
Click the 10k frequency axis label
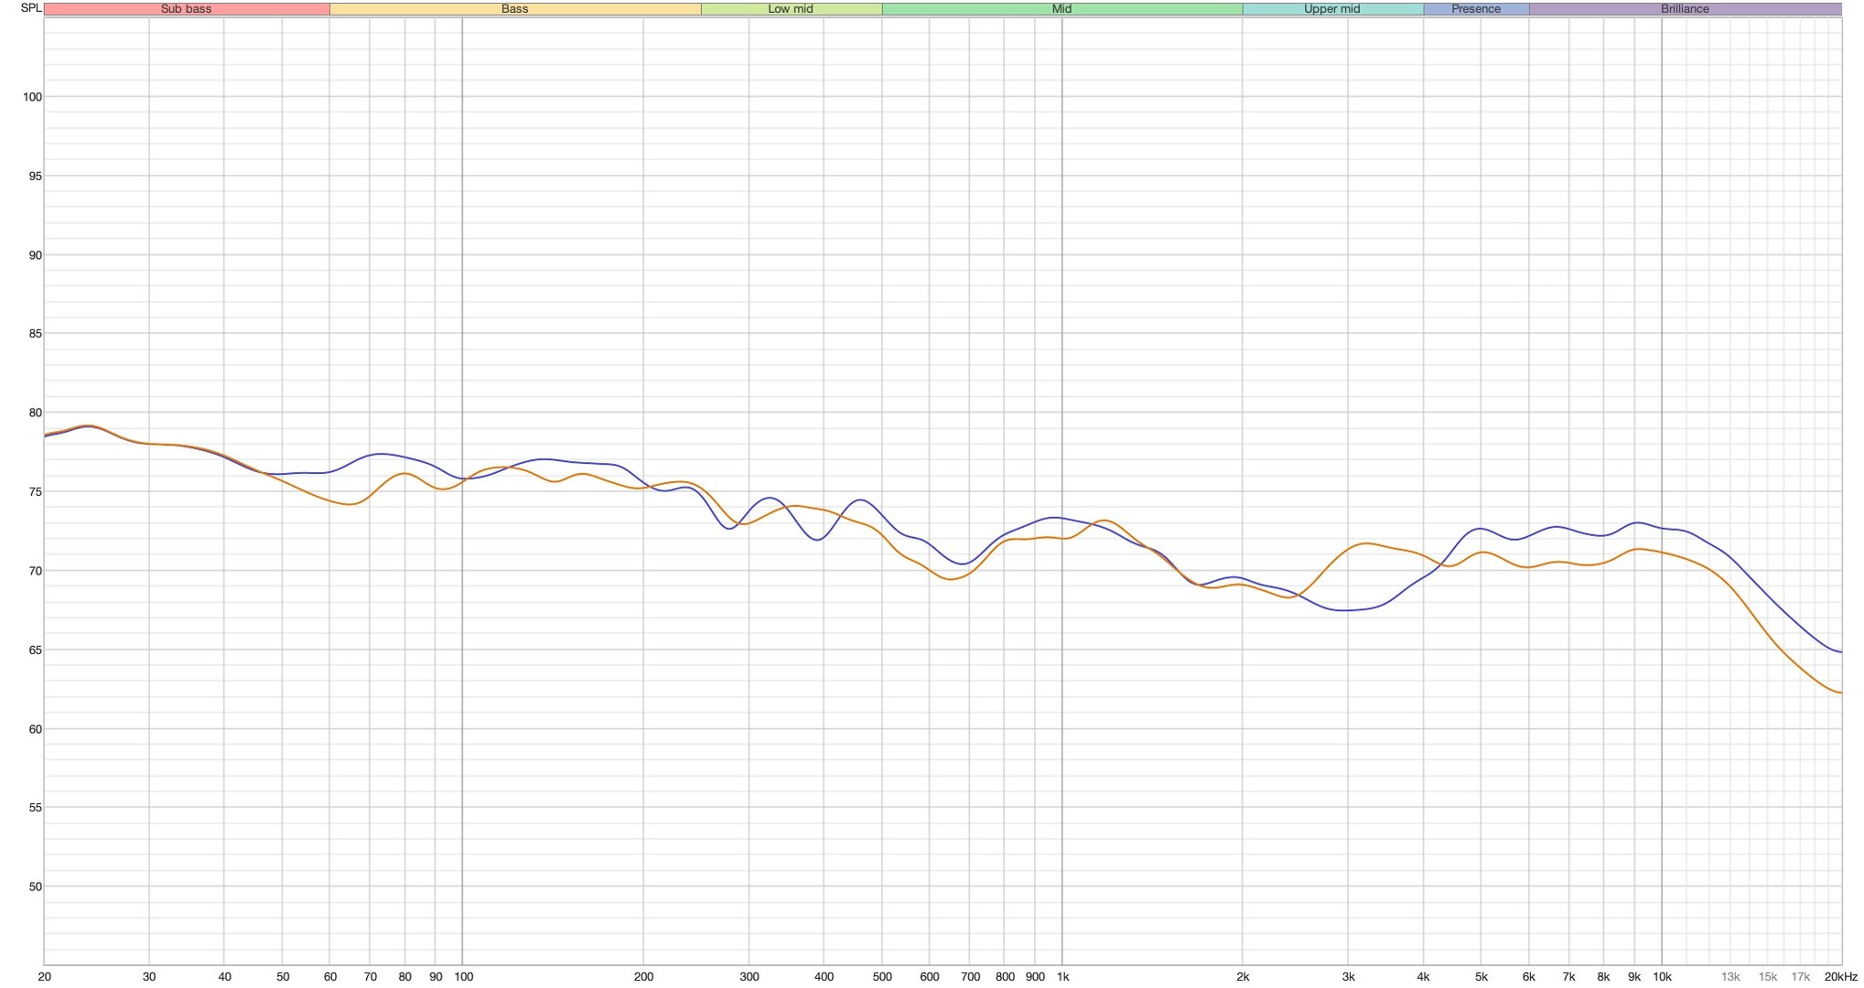coord(1662,977)
